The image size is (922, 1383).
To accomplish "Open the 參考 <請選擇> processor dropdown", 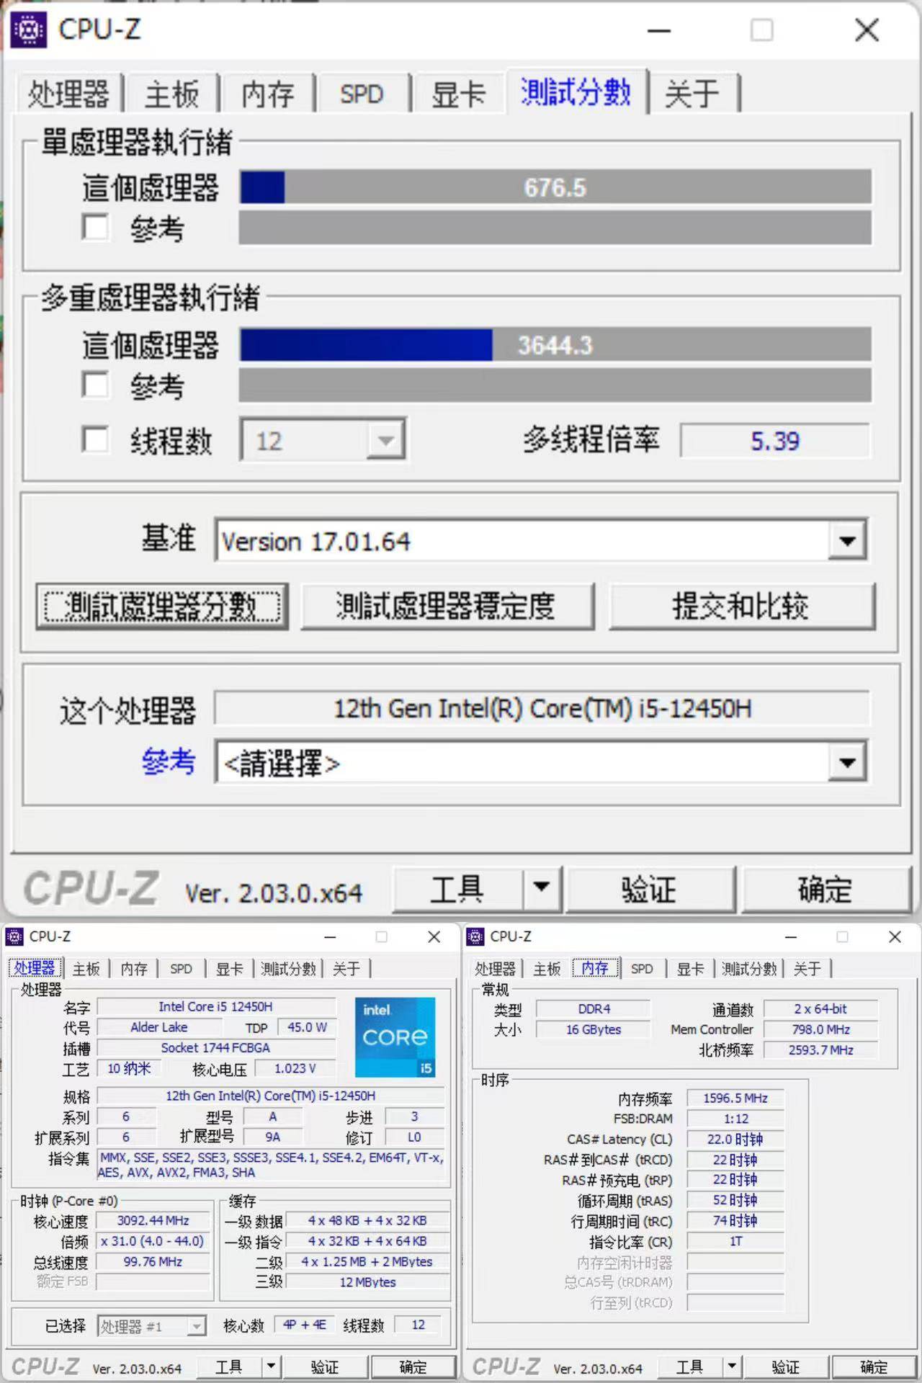I will click(847, 763).
